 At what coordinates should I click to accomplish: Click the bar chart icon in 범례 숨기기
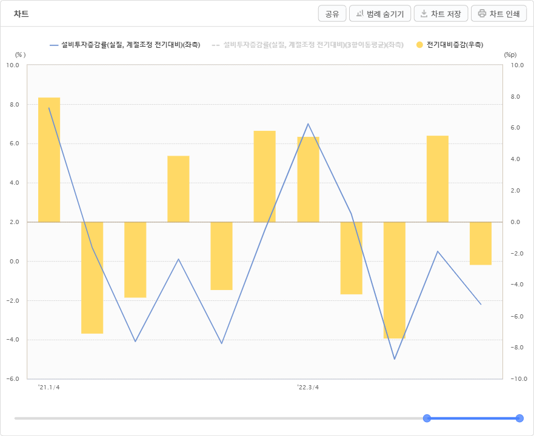pos(359,13)
